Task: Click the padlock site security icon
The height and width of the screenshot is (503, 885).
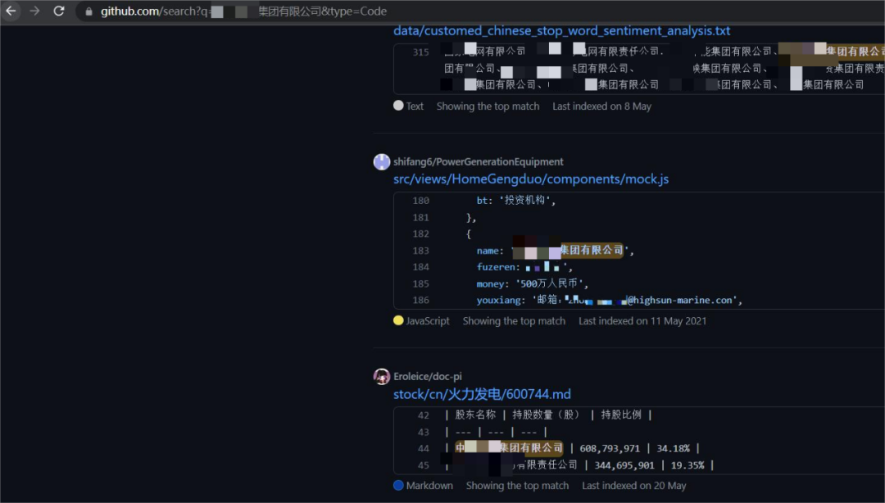Action: [88, 11]
